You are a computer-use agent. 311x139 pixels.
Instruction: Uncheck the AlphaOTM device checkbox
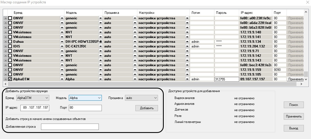coord(10,79)
